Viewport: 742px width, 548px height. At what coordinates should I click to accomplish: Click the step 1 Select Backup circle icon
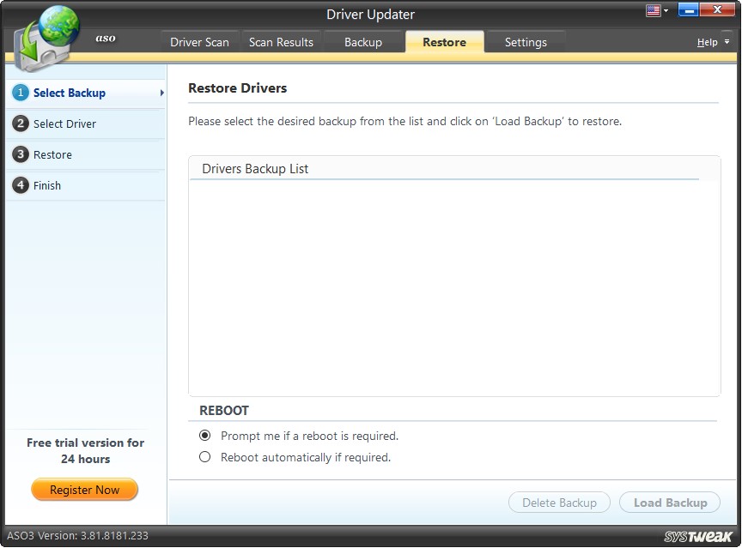coord(20,93)
